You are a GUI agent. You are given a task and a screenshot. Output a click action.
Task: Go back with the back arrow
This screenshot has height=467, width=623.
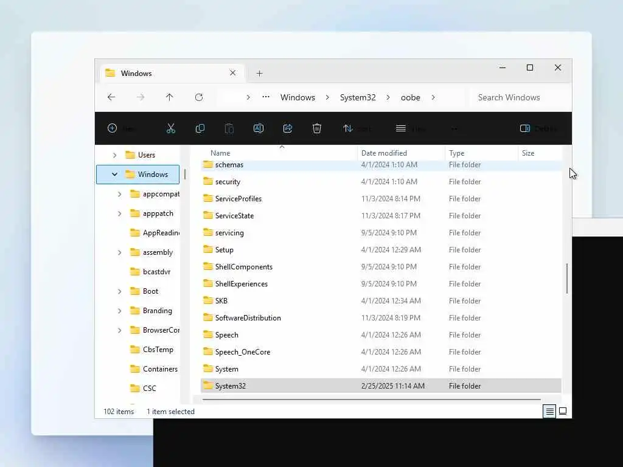click(x=111, y=97)
